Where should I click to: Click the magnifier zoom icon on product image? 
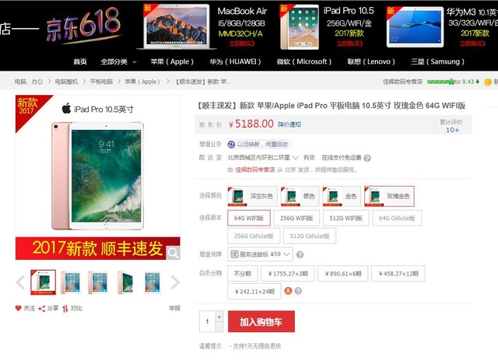pyautogui.click(x=173, y=253)
